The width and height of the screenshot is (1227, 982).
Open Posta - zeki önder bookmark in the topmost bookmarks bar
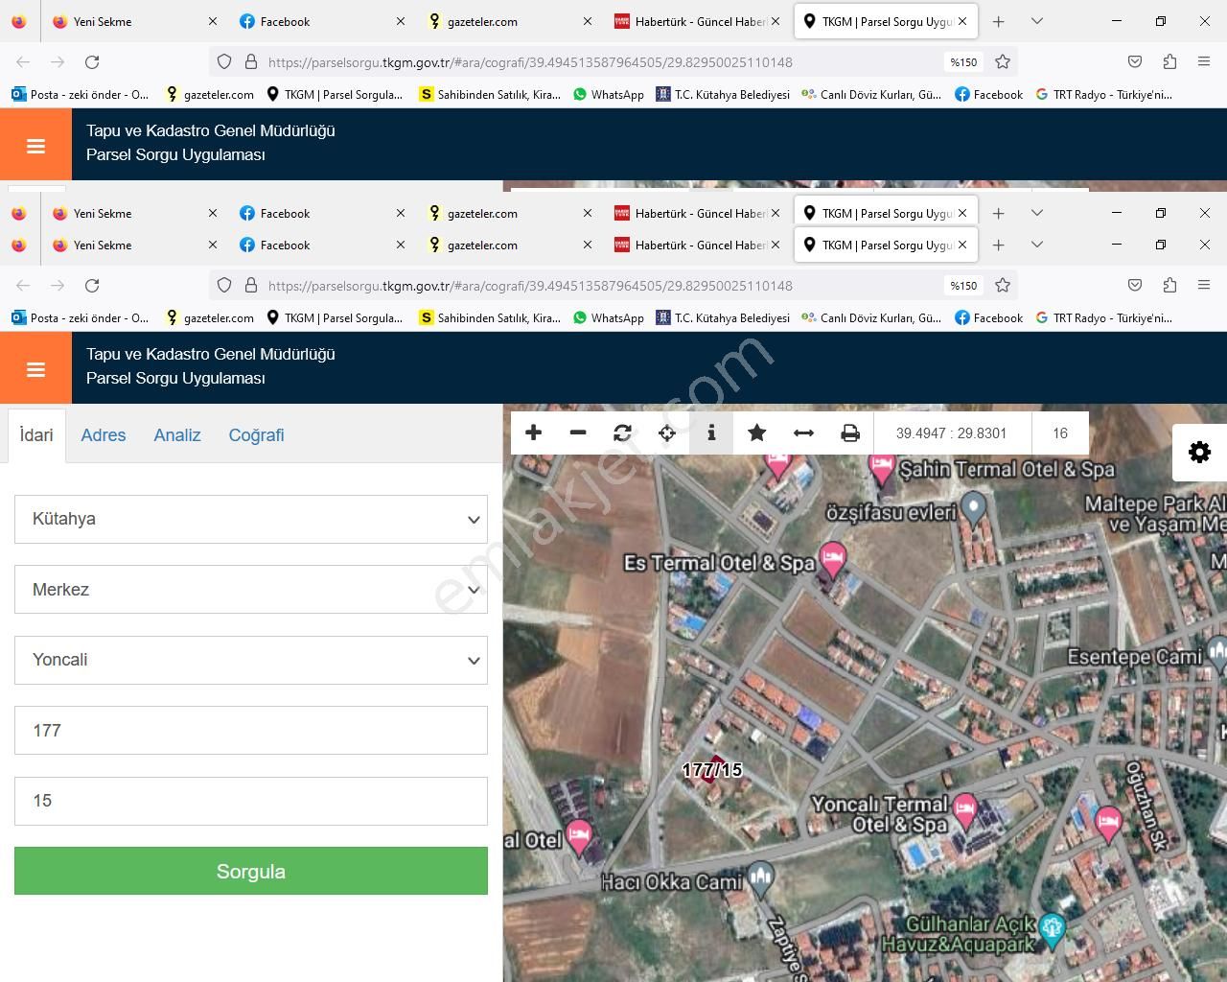point(80,94)
